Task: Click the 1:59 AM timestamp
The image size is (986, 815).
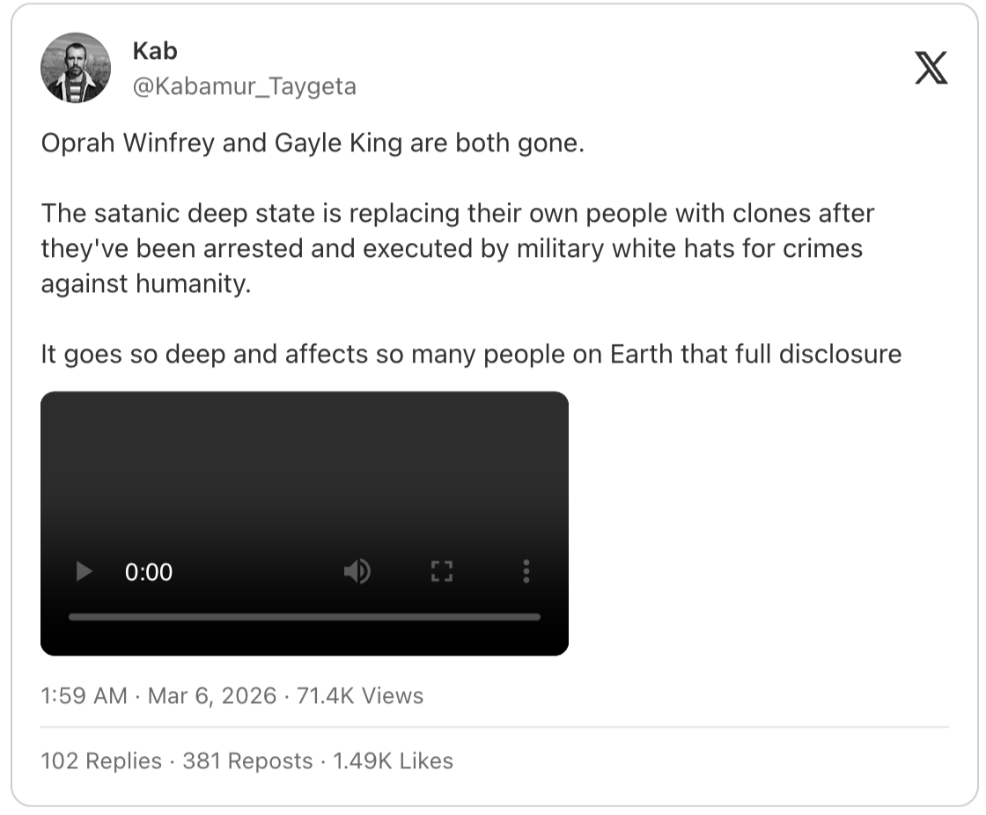Action: [x=85, y=696]
